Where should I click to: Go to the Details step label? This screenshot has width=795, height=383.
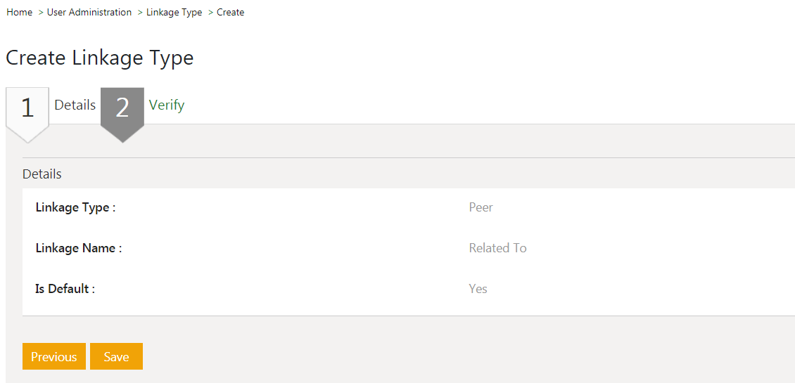(75, 105)
